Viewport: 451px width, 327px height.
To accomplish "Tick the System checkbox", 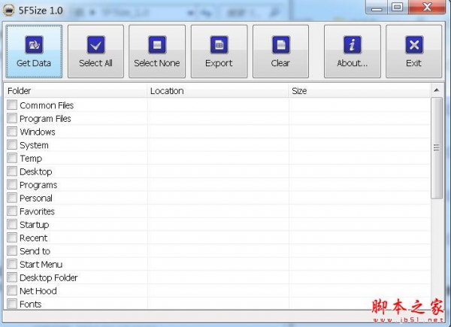I will point(12,144).
